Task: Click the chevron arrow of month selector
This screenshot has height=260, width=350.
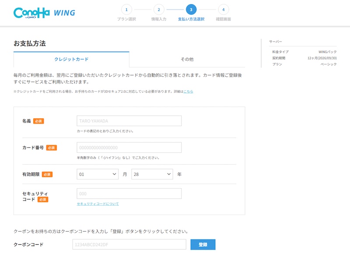Action: click(115, 174)
